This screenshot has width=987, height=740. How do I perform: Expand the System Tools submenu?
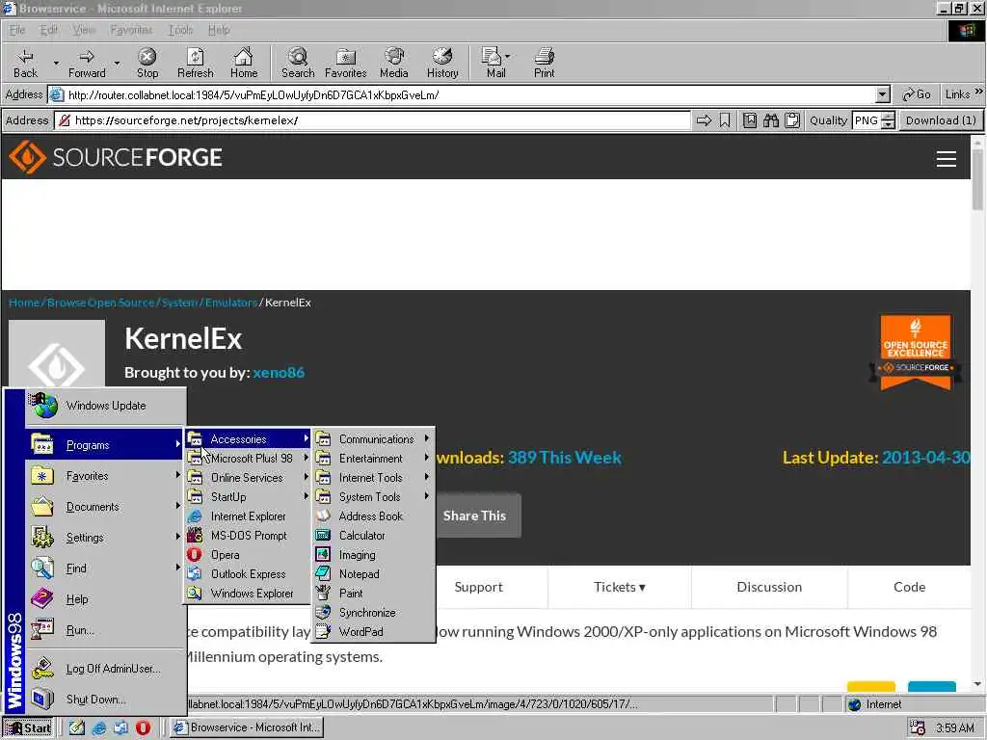(x=375, y=497)
